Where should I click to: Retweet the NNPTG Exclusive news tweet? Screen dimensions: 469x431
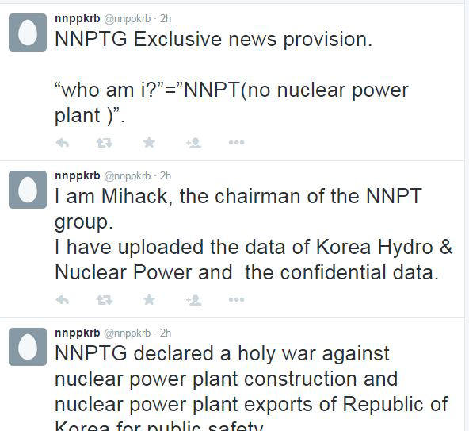[x=105, y=143]
